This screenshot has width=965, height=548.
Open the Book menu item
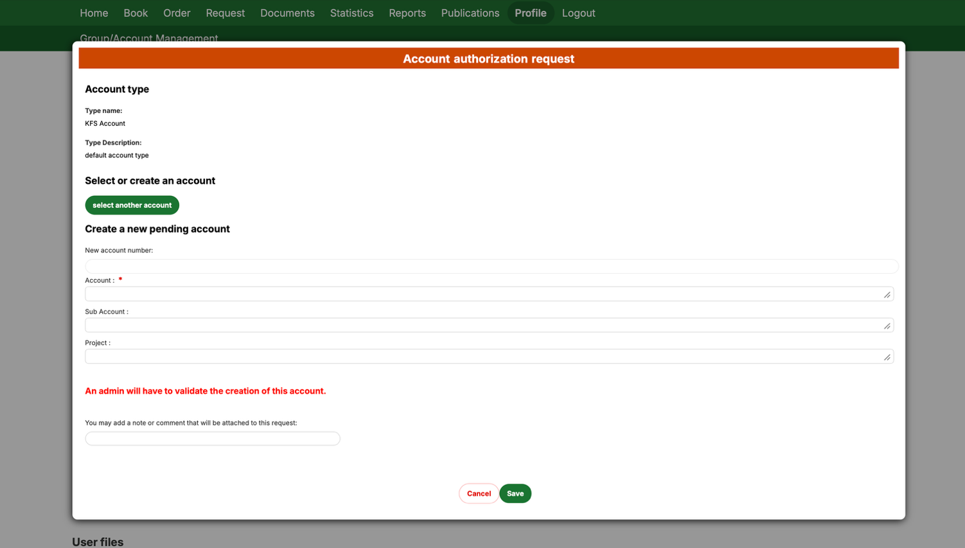[136, 13]
